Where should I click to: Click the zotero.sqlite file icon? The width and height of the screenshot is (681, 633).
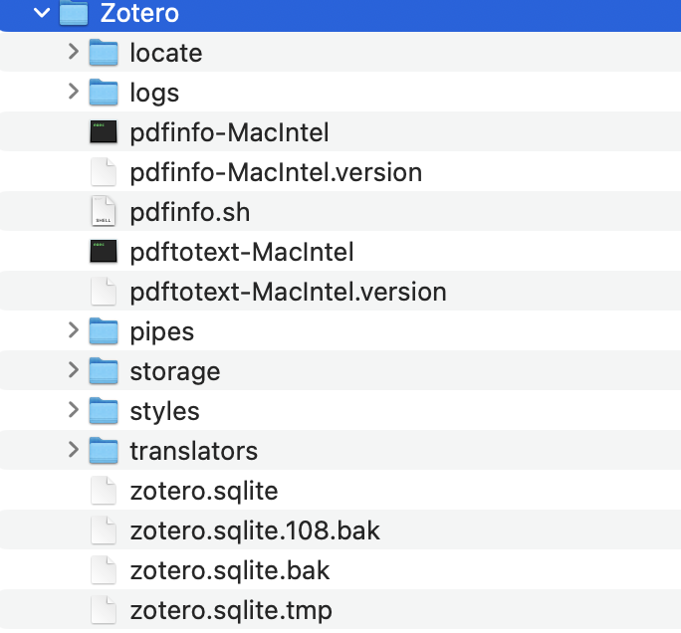pyautogui.click(x=104, y=491)
